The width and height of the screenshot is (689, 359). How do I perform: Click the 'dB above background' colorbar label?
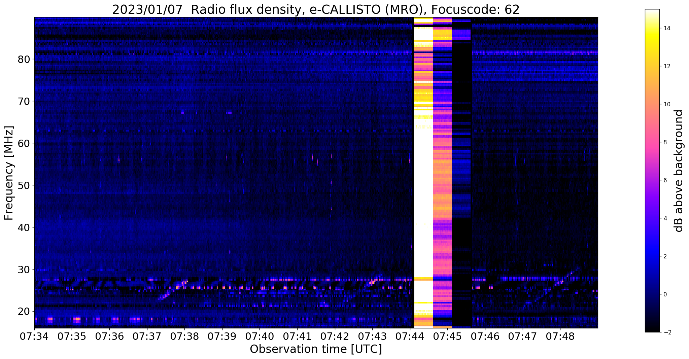point(679,171)
